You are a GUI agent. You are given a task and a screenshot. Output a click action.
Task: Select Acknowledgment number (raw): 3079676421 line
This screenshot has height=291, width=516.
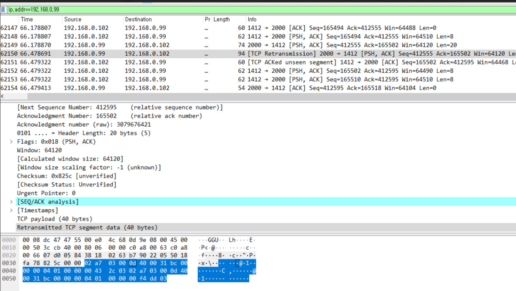(84, 124)
